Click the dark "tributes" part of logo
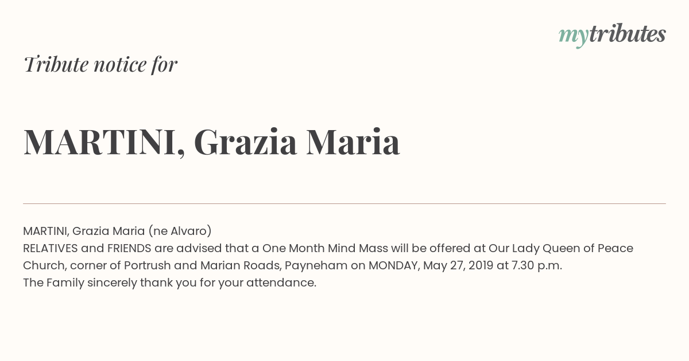 coord(628,34)
